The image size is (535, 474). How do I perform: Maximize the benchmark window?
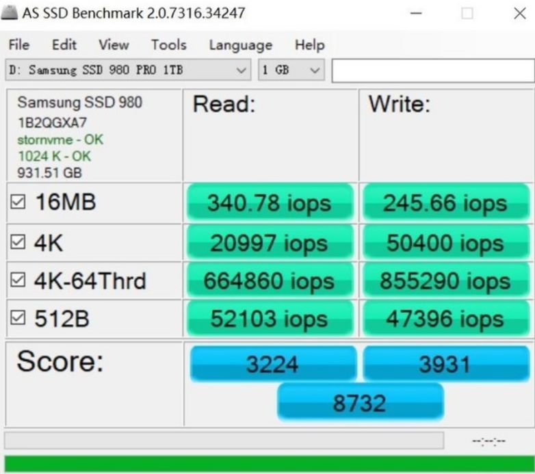(468, 13)
